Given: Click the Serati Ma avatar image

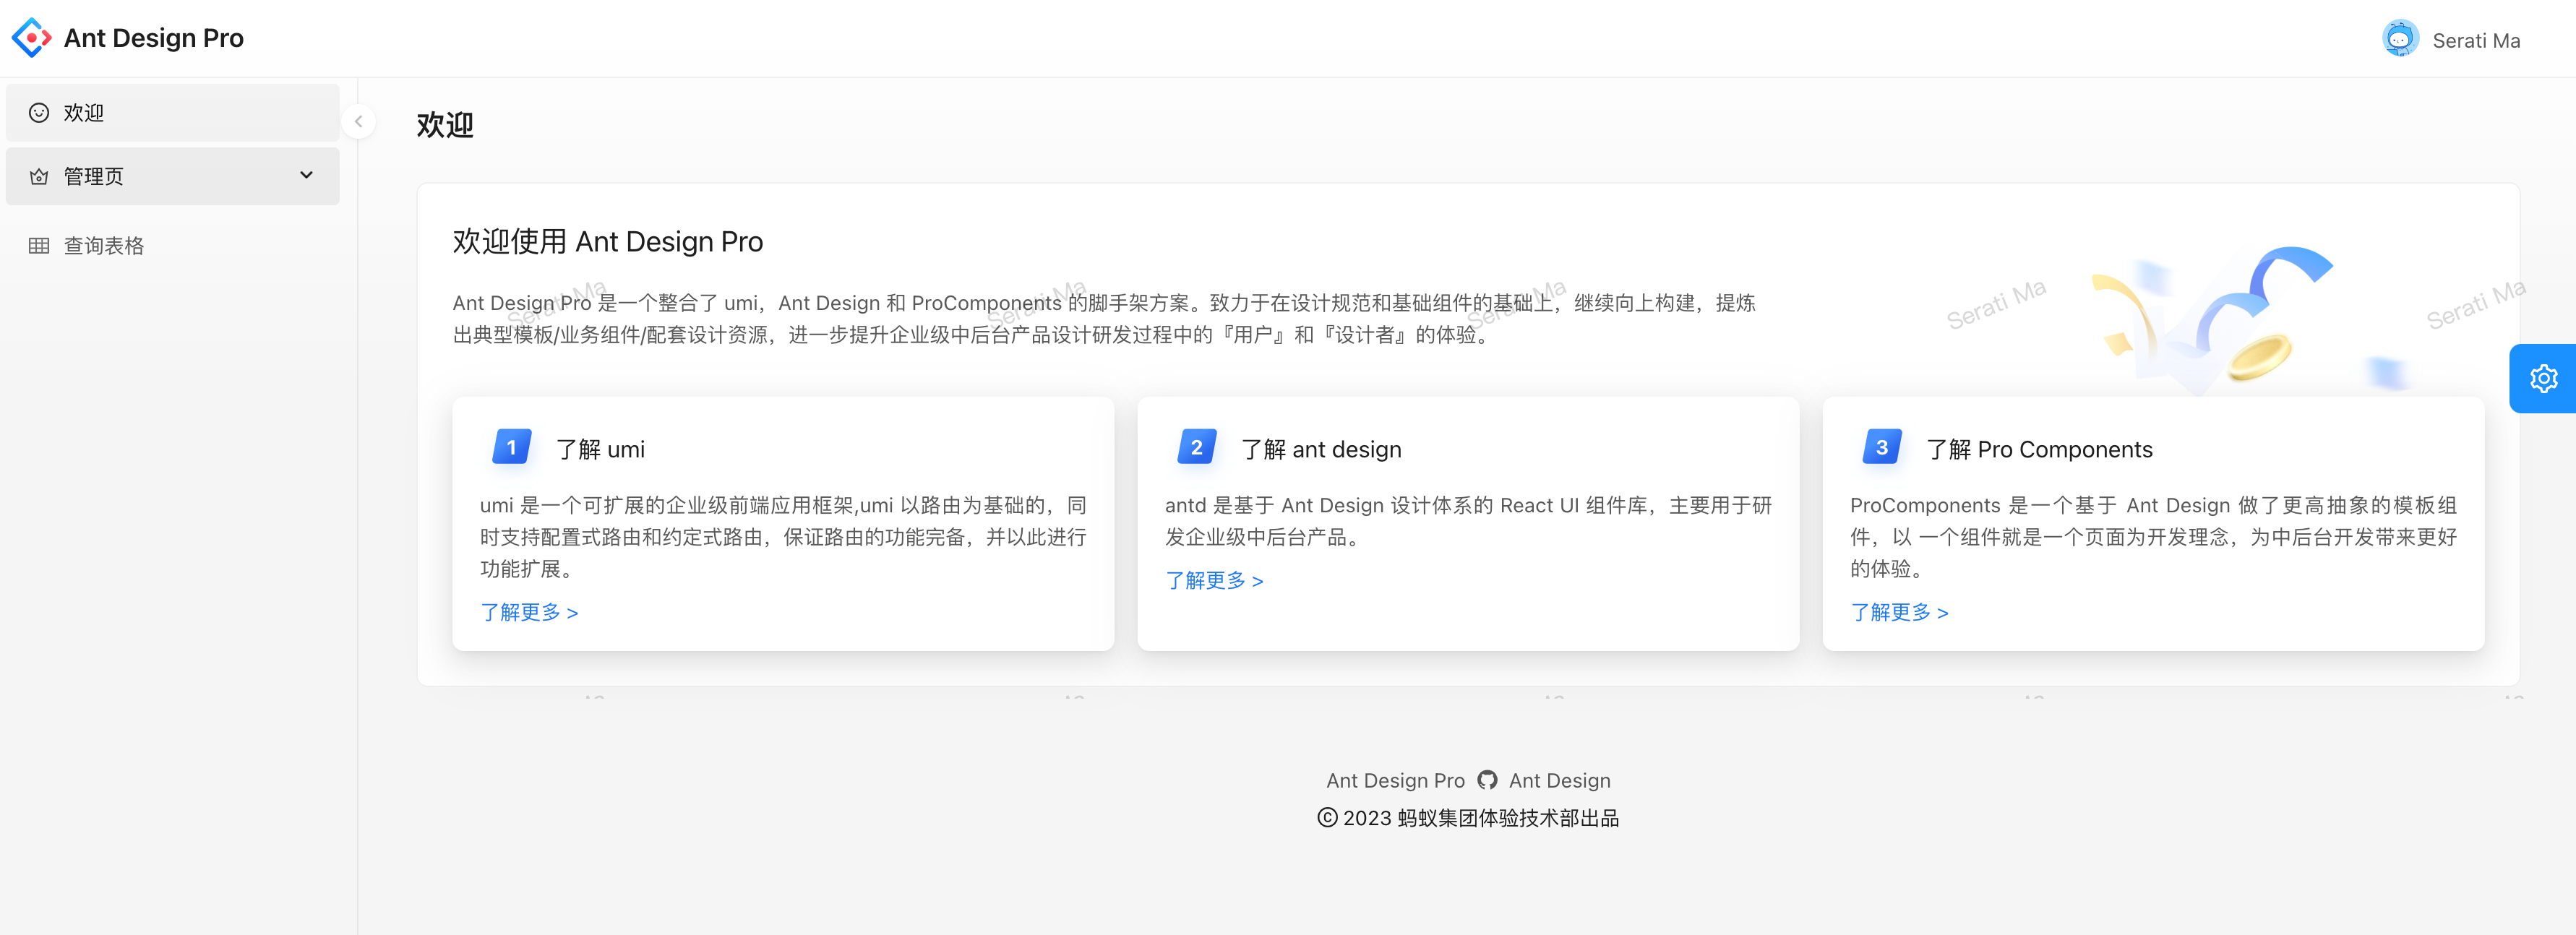Looking at the screenshot, I should [2400, 40].
